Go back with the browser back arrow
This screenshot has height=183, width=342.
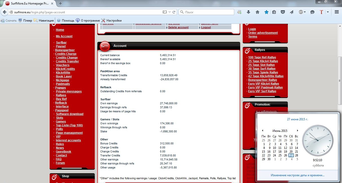pos(4,12)
